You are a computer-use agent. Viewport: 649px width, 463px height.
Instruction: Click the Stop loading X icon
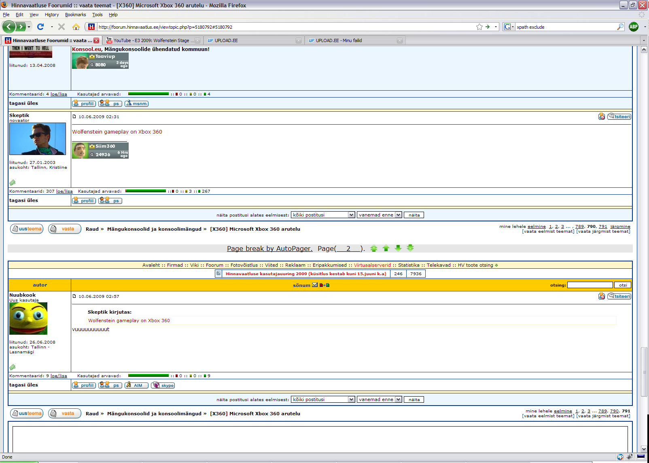[x=62, y=27]
